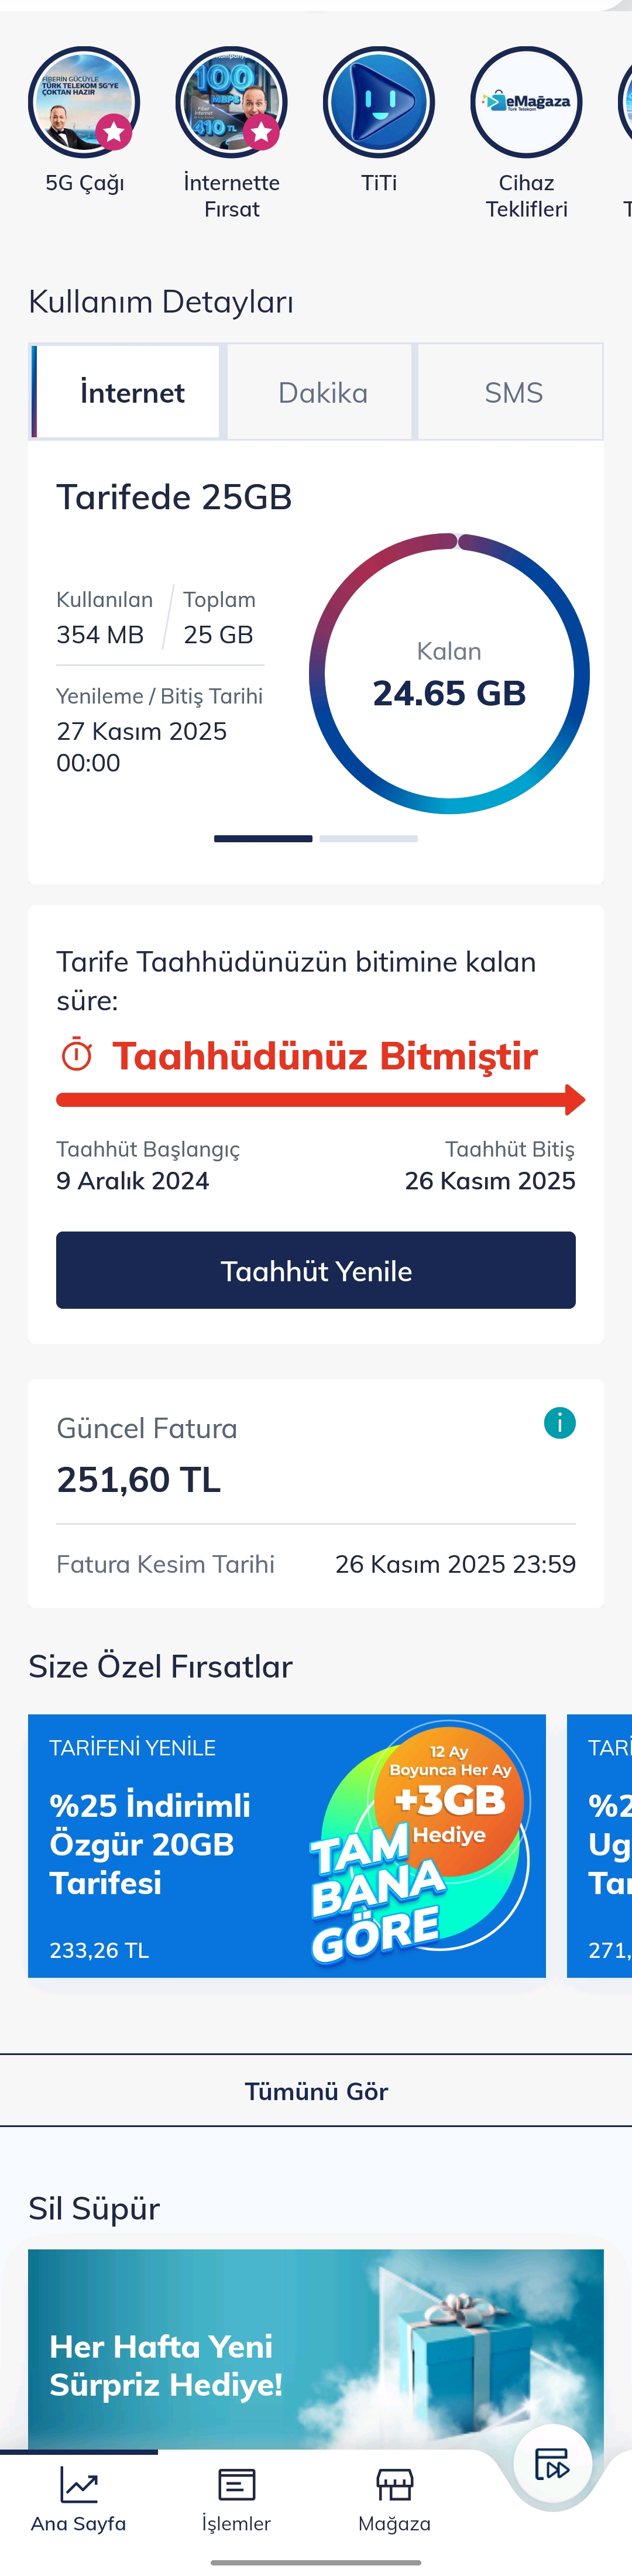Open the TiTi assistant story
Screen dimensions: 632x2576
(379, 103)
